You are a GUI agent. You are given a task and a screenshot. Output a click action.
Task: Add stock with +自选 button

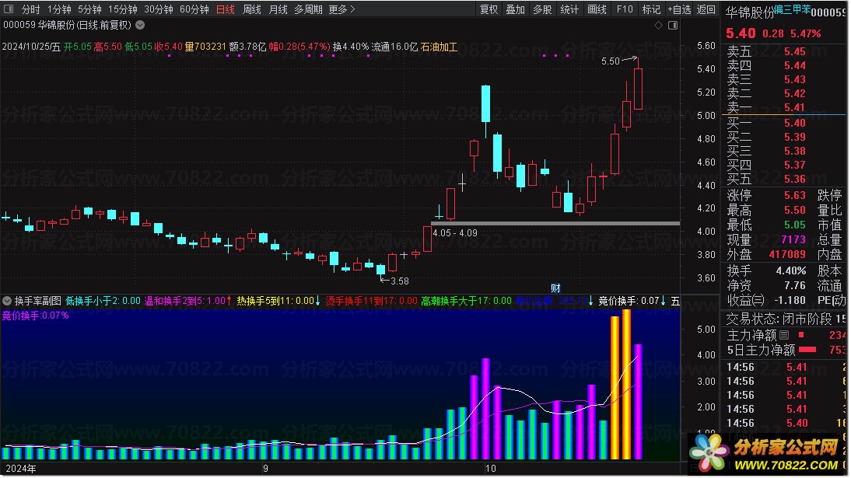[x=679, y=9]
